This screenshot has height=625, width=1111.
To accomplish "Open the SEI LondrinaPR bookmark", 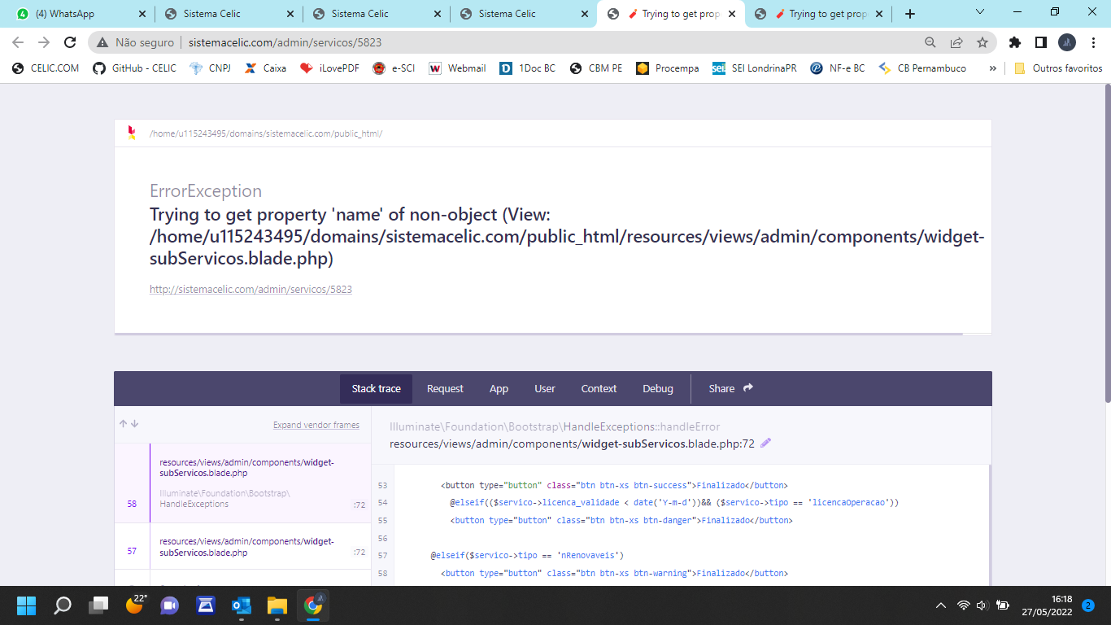I will coord(755,68).
